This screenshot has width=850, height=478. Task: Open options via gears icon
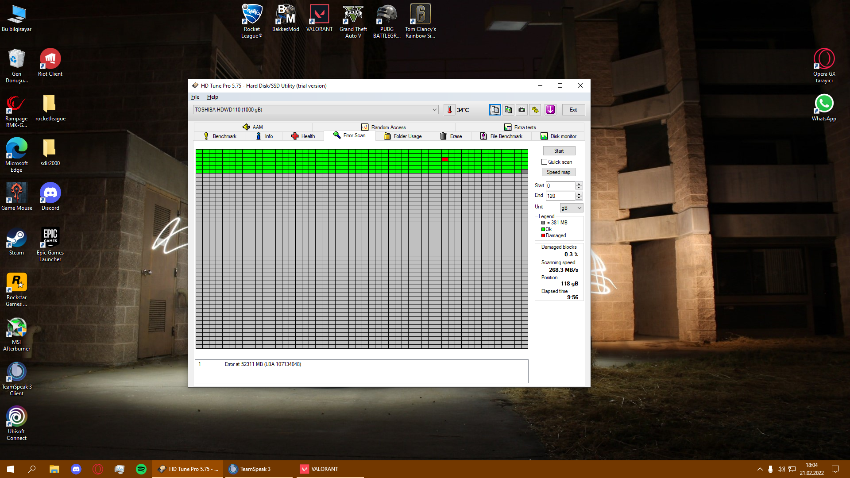tap(535, 110)
